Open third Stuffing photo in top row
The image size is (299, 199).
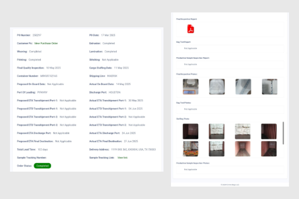pyautogui.click(x=243, y=131)
